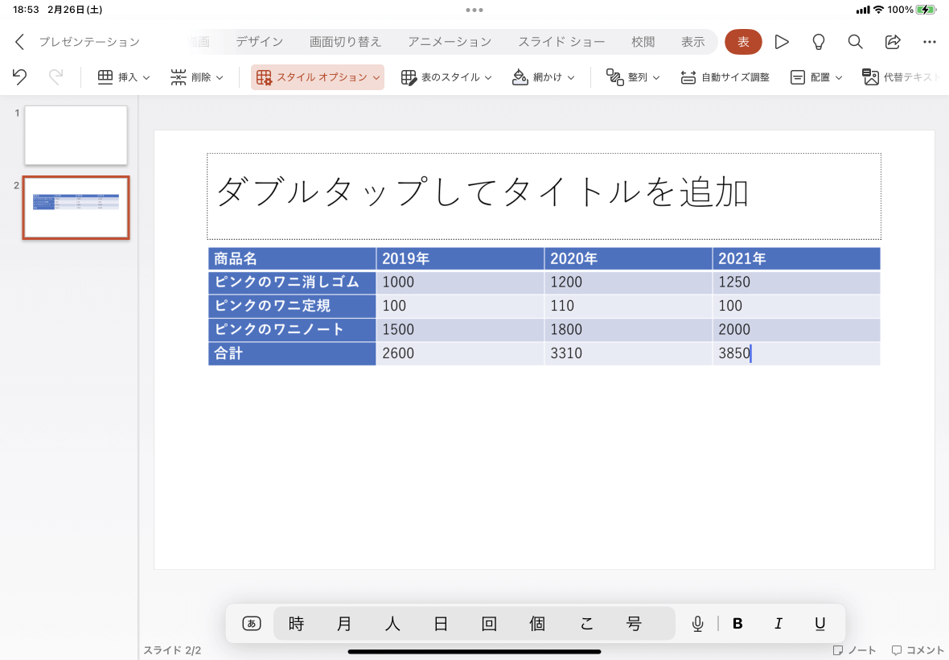Open 網かけ shading dropdown
949x660 pixels.
pyautogui.click(x=543, y=77)
